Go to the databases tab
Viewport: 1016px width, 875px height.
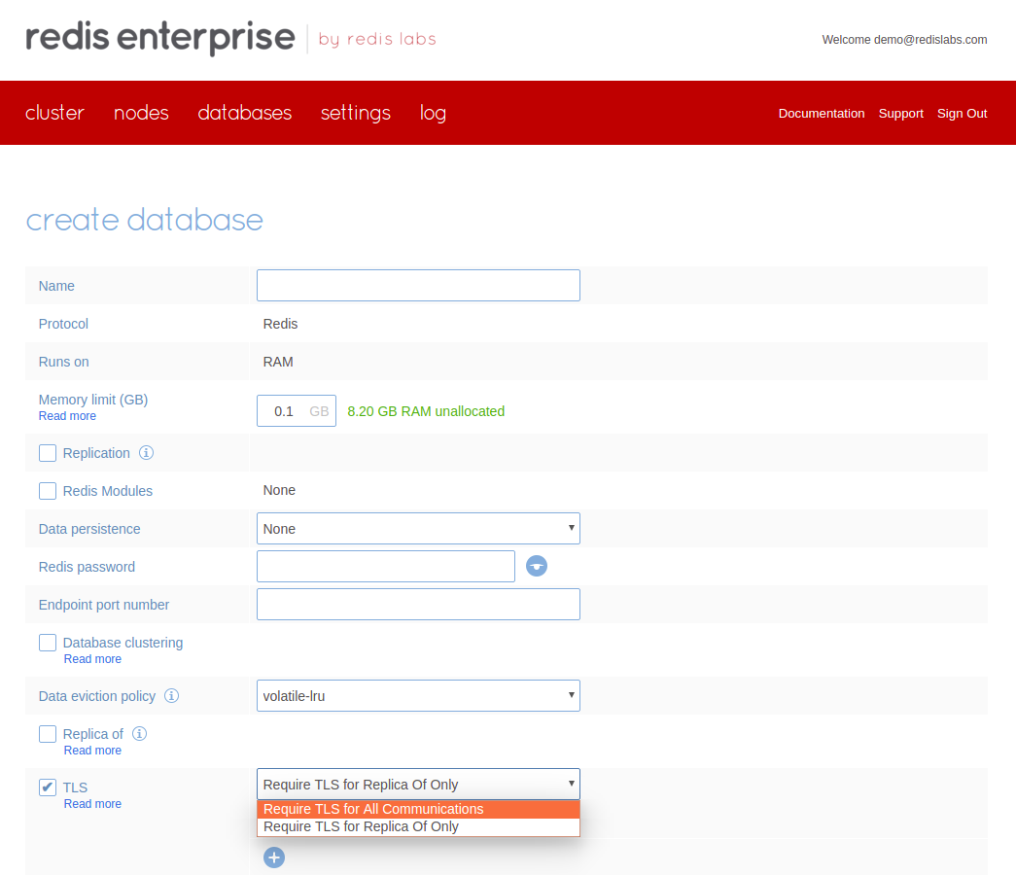245,113
